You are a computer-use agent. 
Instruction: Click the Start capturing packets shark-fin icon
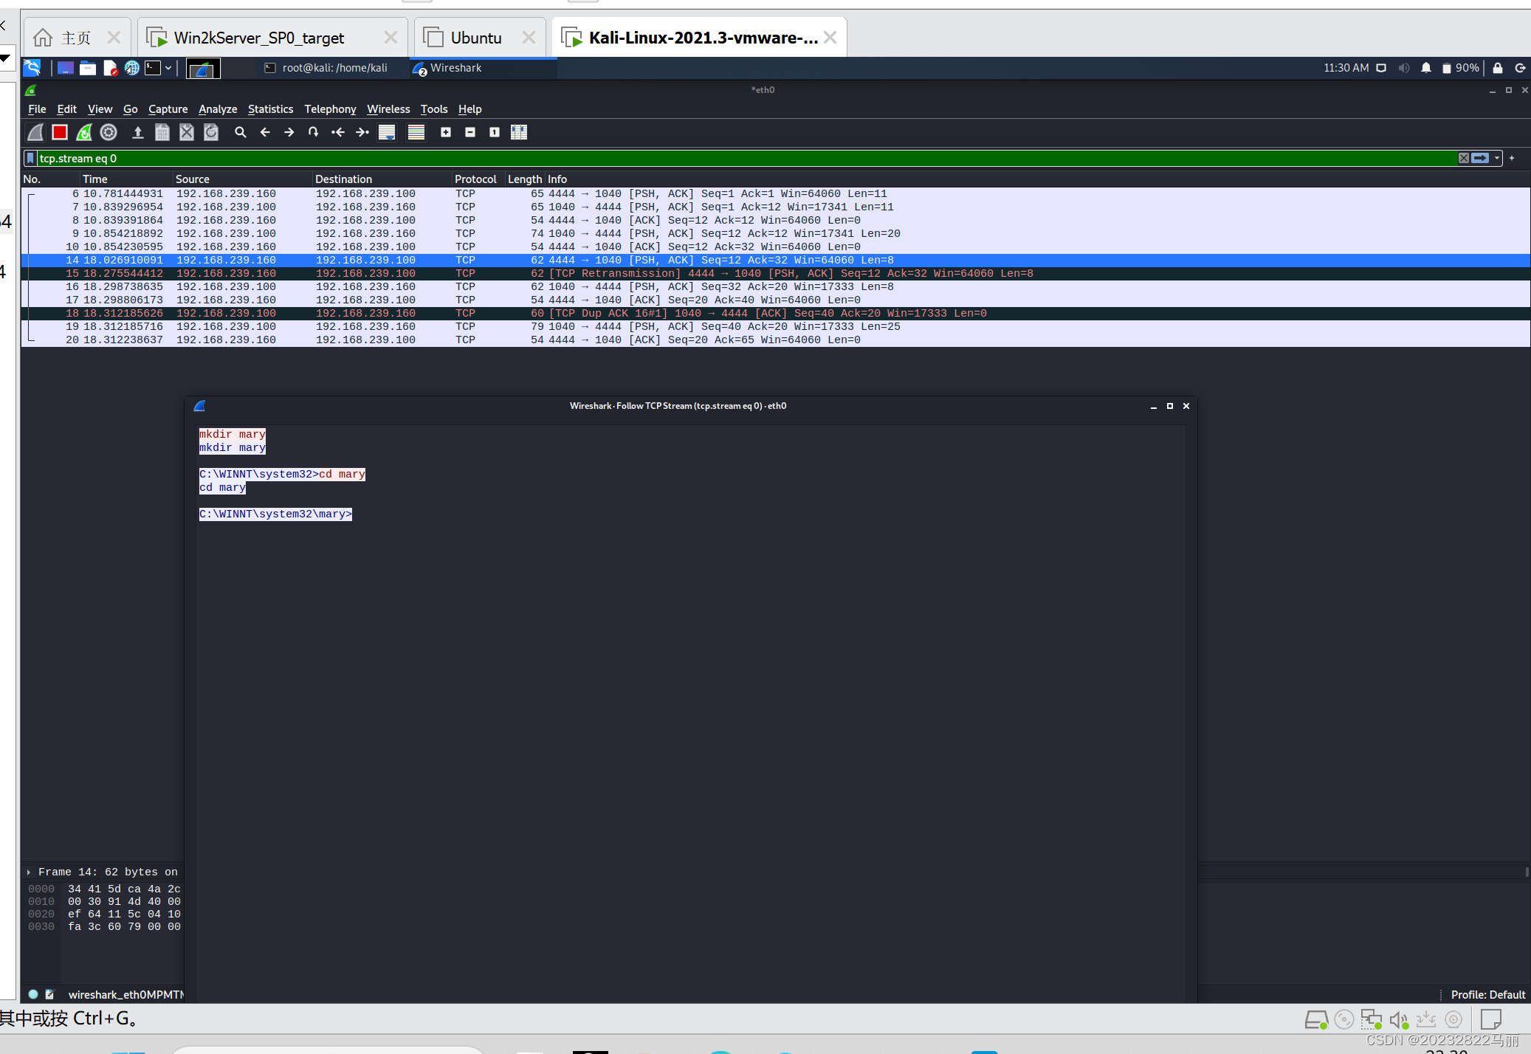(35, 132)
